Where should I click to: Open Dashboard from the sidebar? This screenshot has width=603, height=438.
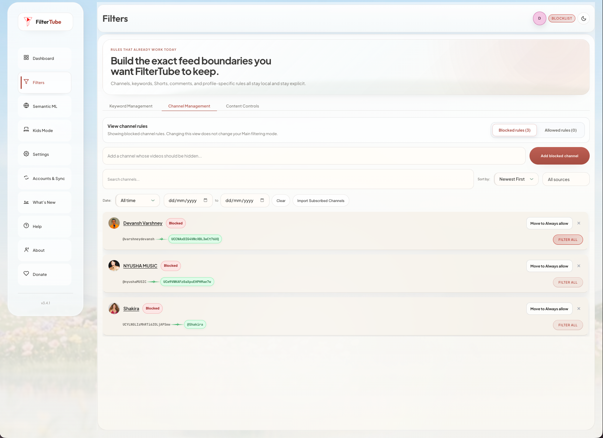(x=44, y=58)
